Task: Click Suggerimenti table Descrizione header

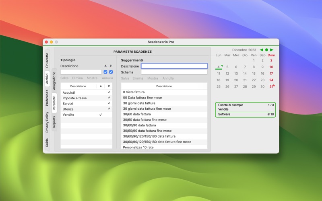Action: click(x=164, y=86)
